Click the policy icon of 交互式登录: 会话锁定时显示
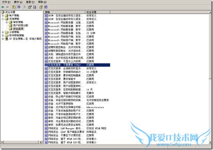Image resolution: width=213 pixels, height=150 pixels. 46,68
